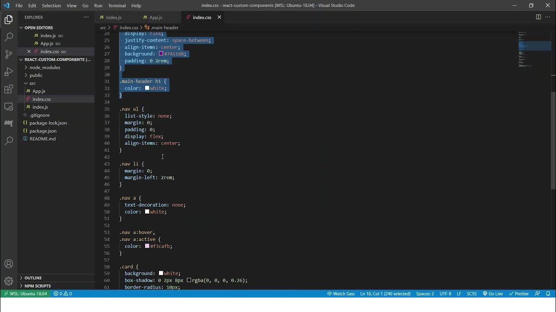Expand the node_modules folder
This screenshot has height=312, width=556.
(45, 67)
